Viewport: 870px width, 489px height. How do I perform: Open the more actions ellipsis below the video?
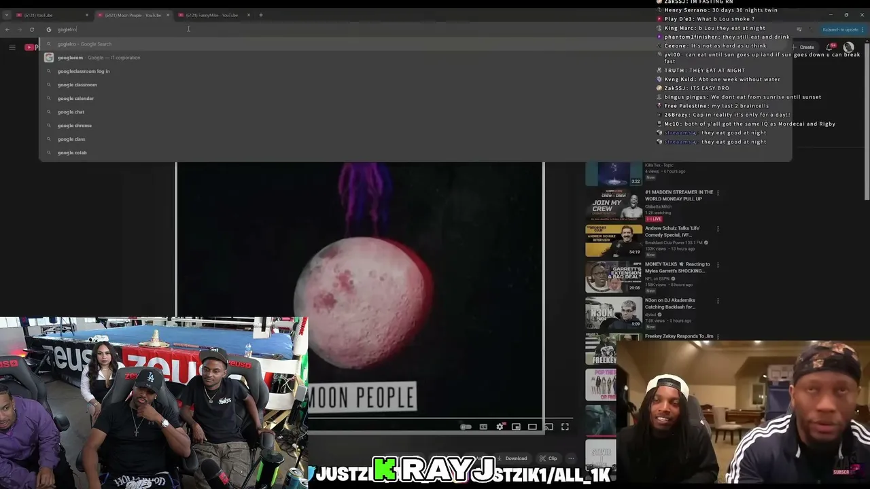pos(571,458)
